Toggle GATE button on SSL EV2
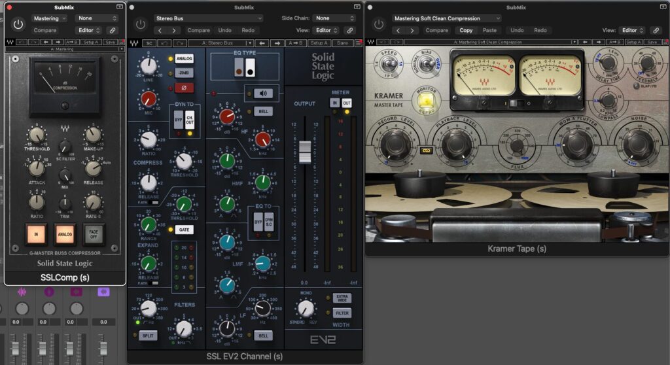 (x=184, y=230)
